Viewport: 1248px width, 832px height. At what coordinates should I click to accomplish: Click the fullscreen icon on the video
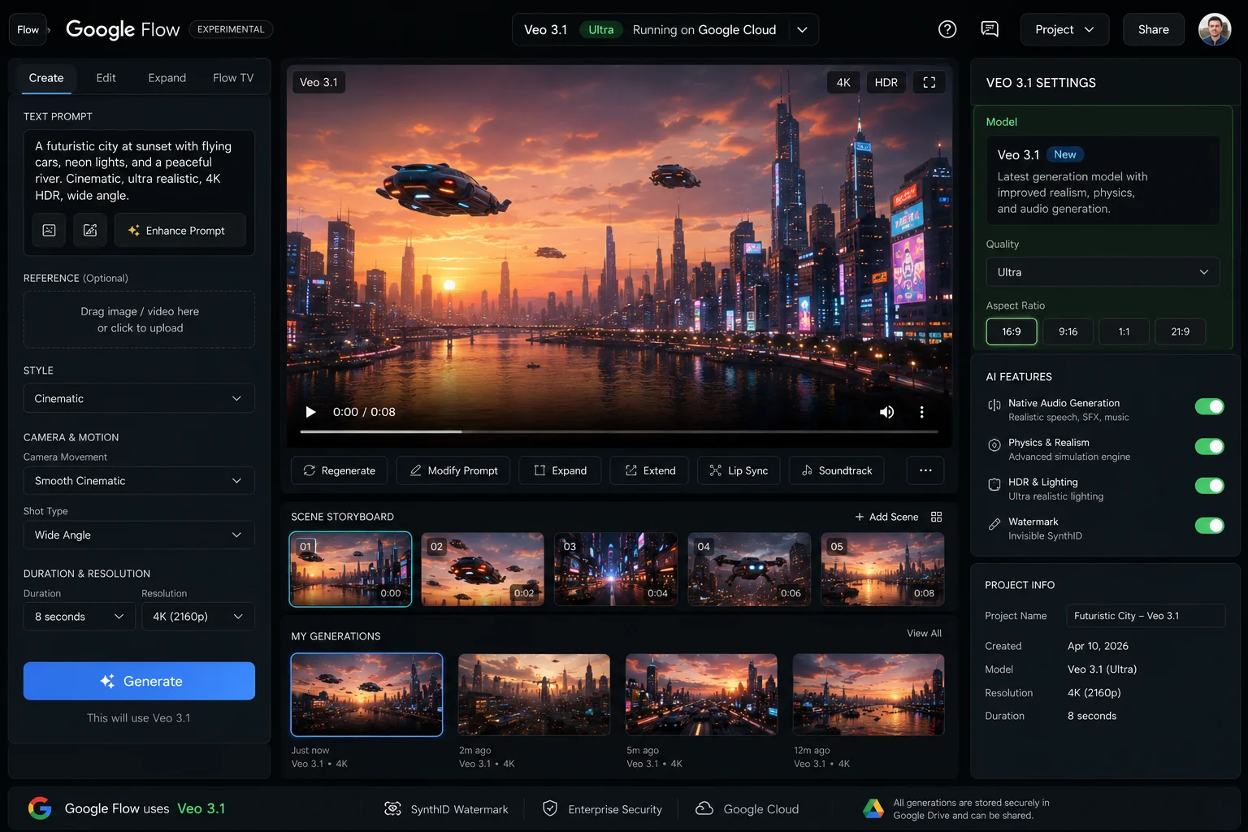pyautogui.click(x=929, y=82)
